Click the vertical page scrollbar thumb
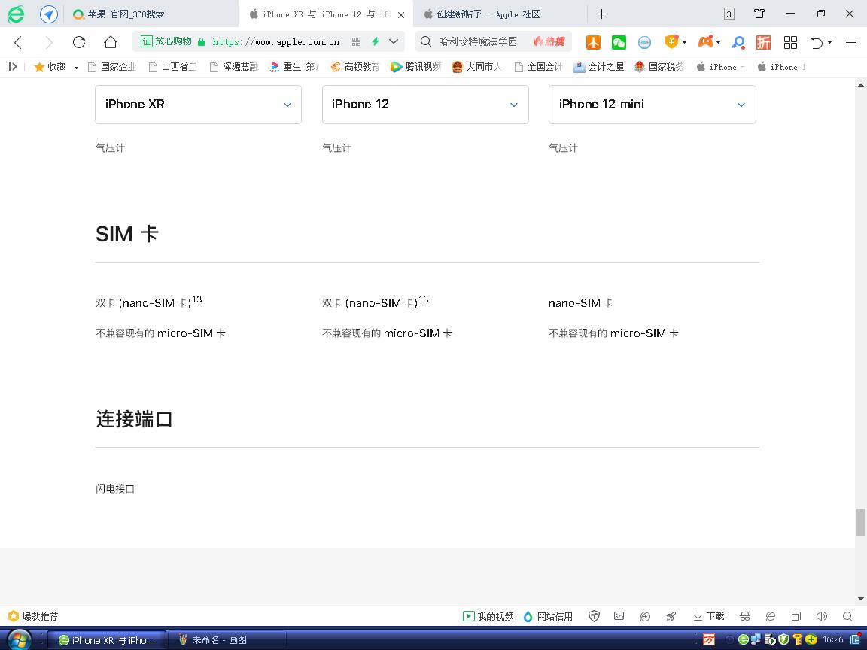The image size is (867, 650). tap(860, 521)
